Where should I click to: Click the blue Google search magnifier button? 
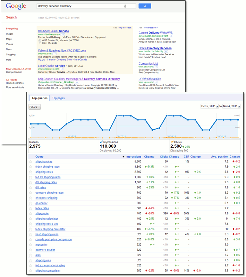click(145, 6)
